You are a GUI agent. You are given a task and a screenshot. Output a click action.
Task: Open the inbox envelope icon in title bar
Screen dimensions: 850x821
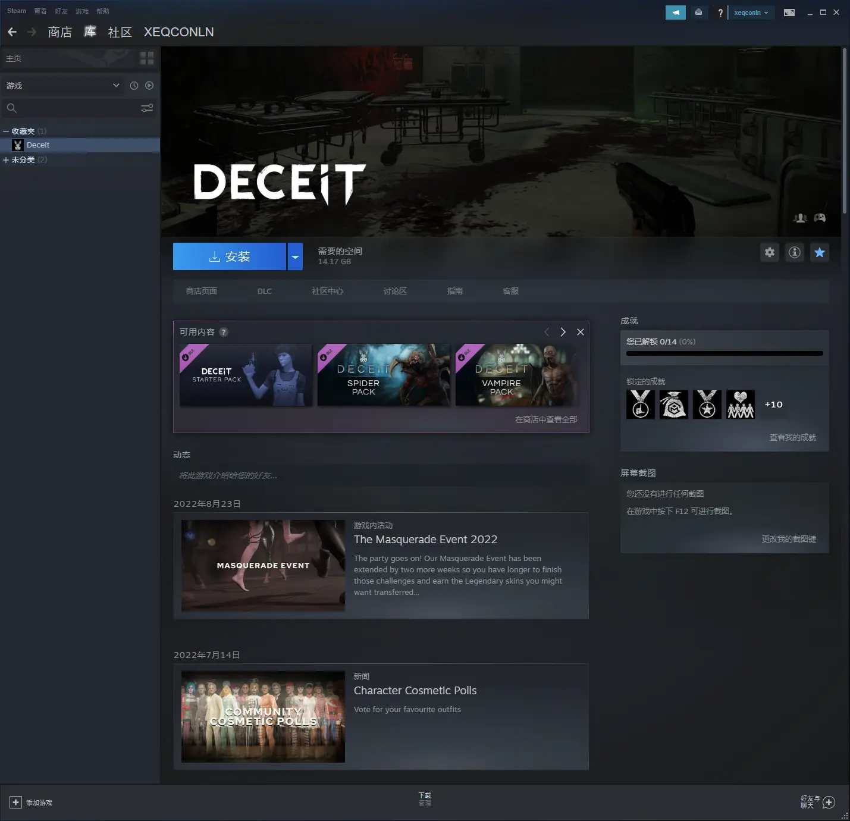point(698,12)
